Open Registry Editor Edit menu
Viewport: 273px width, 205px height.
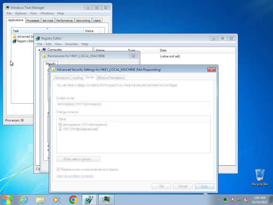[49, 44]
